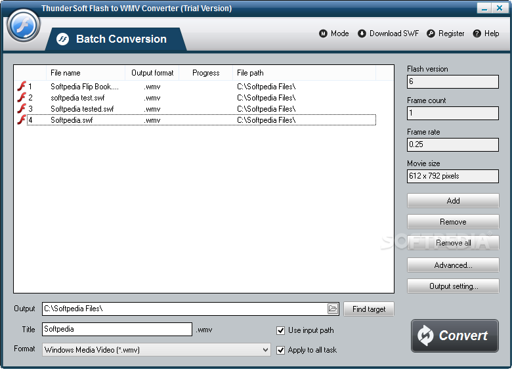Click the Flash file icon in row 3
Image resolution: width=512 pixels, height=369 pixels.
[22, 108]
